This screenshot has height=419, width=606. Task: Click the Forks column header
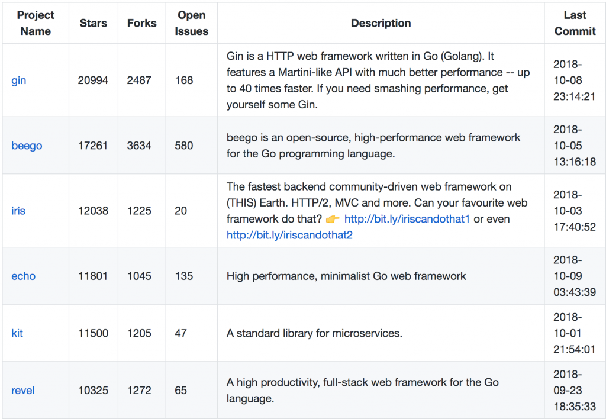142,23
